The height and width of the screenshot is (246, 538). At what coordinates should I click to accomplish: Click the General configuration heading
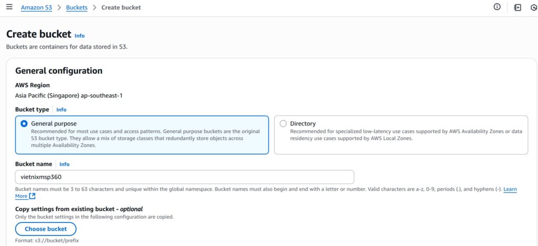click(x=59, y=71)
